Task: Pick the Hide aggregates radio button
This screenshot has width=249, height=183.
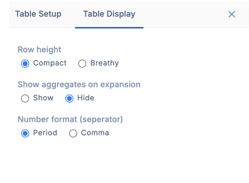Action: [69, 99]
